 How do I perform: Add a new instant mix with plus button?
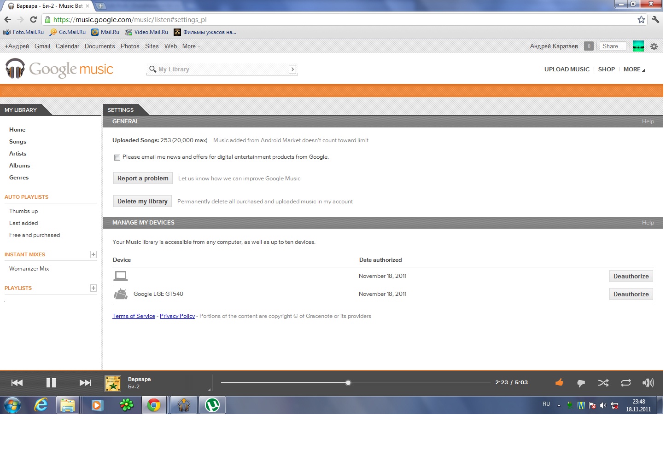pyautogui.click(x=93, y=254)
